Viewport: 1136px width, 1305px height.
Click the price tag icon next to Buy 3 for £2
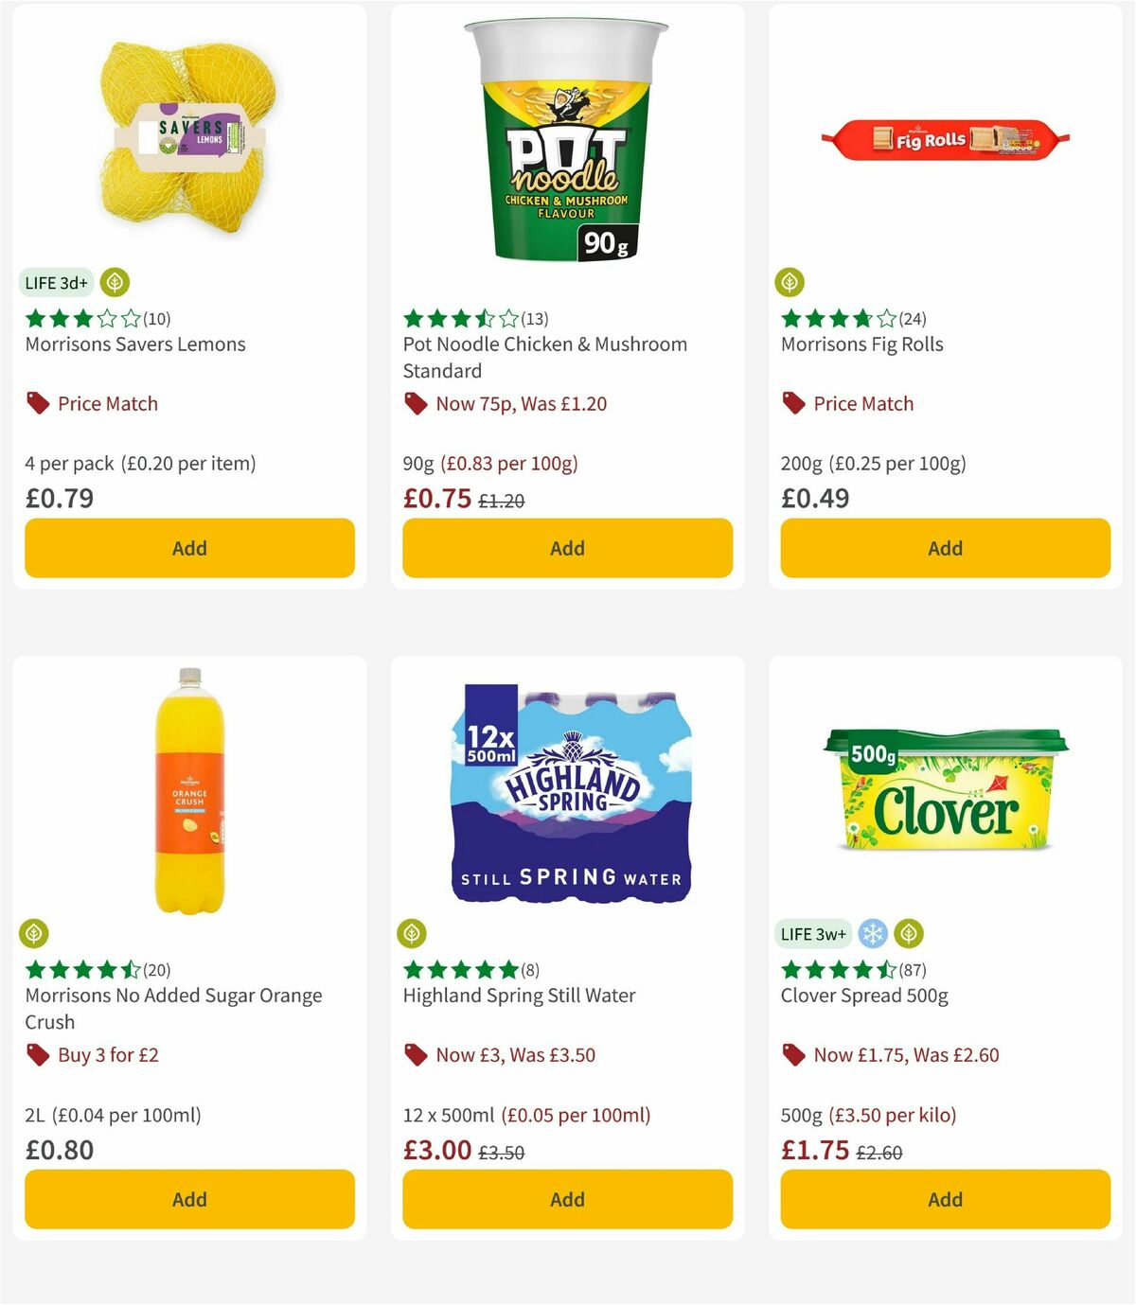[x=37, y=1054]
